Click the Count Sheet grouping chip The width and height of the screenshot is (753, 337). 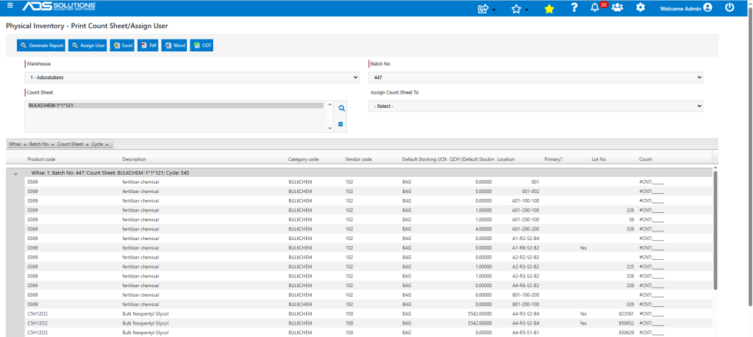pyautogui.click(x=73, y=144)
